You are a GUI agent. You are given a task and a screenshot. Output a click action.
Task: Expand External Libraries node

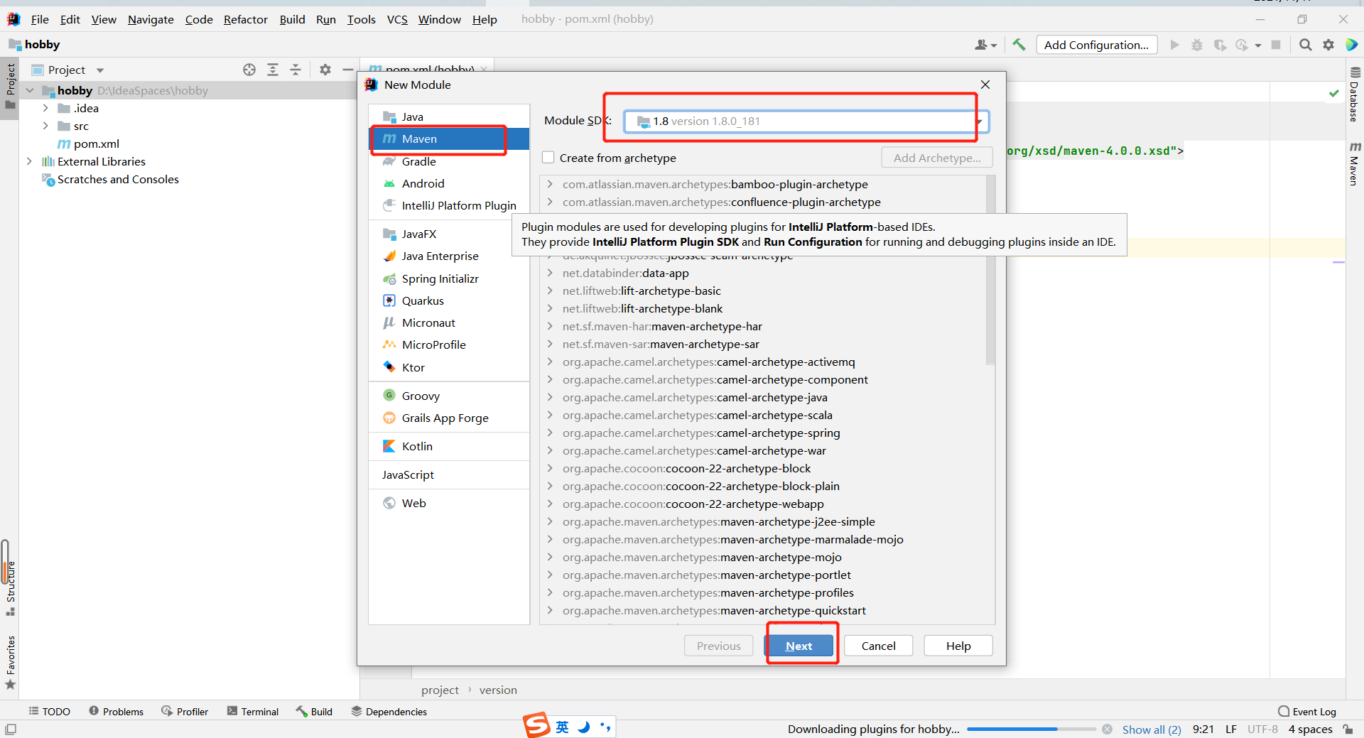pos(29,161)
